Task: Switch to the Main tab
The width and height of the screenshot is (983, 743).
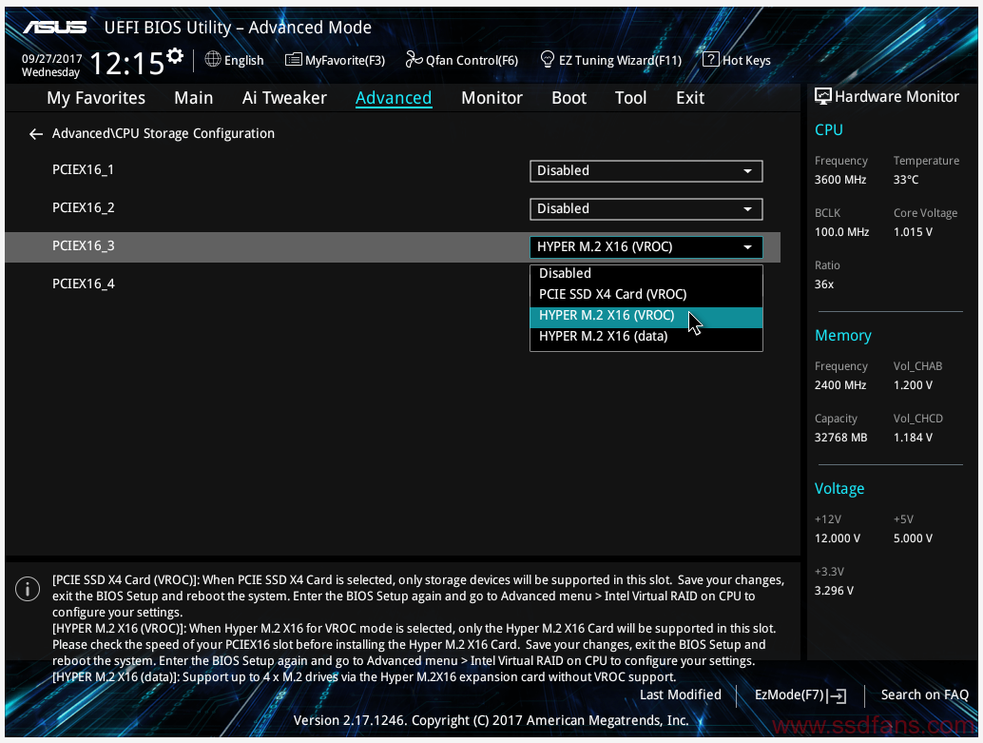Action: 194,98
